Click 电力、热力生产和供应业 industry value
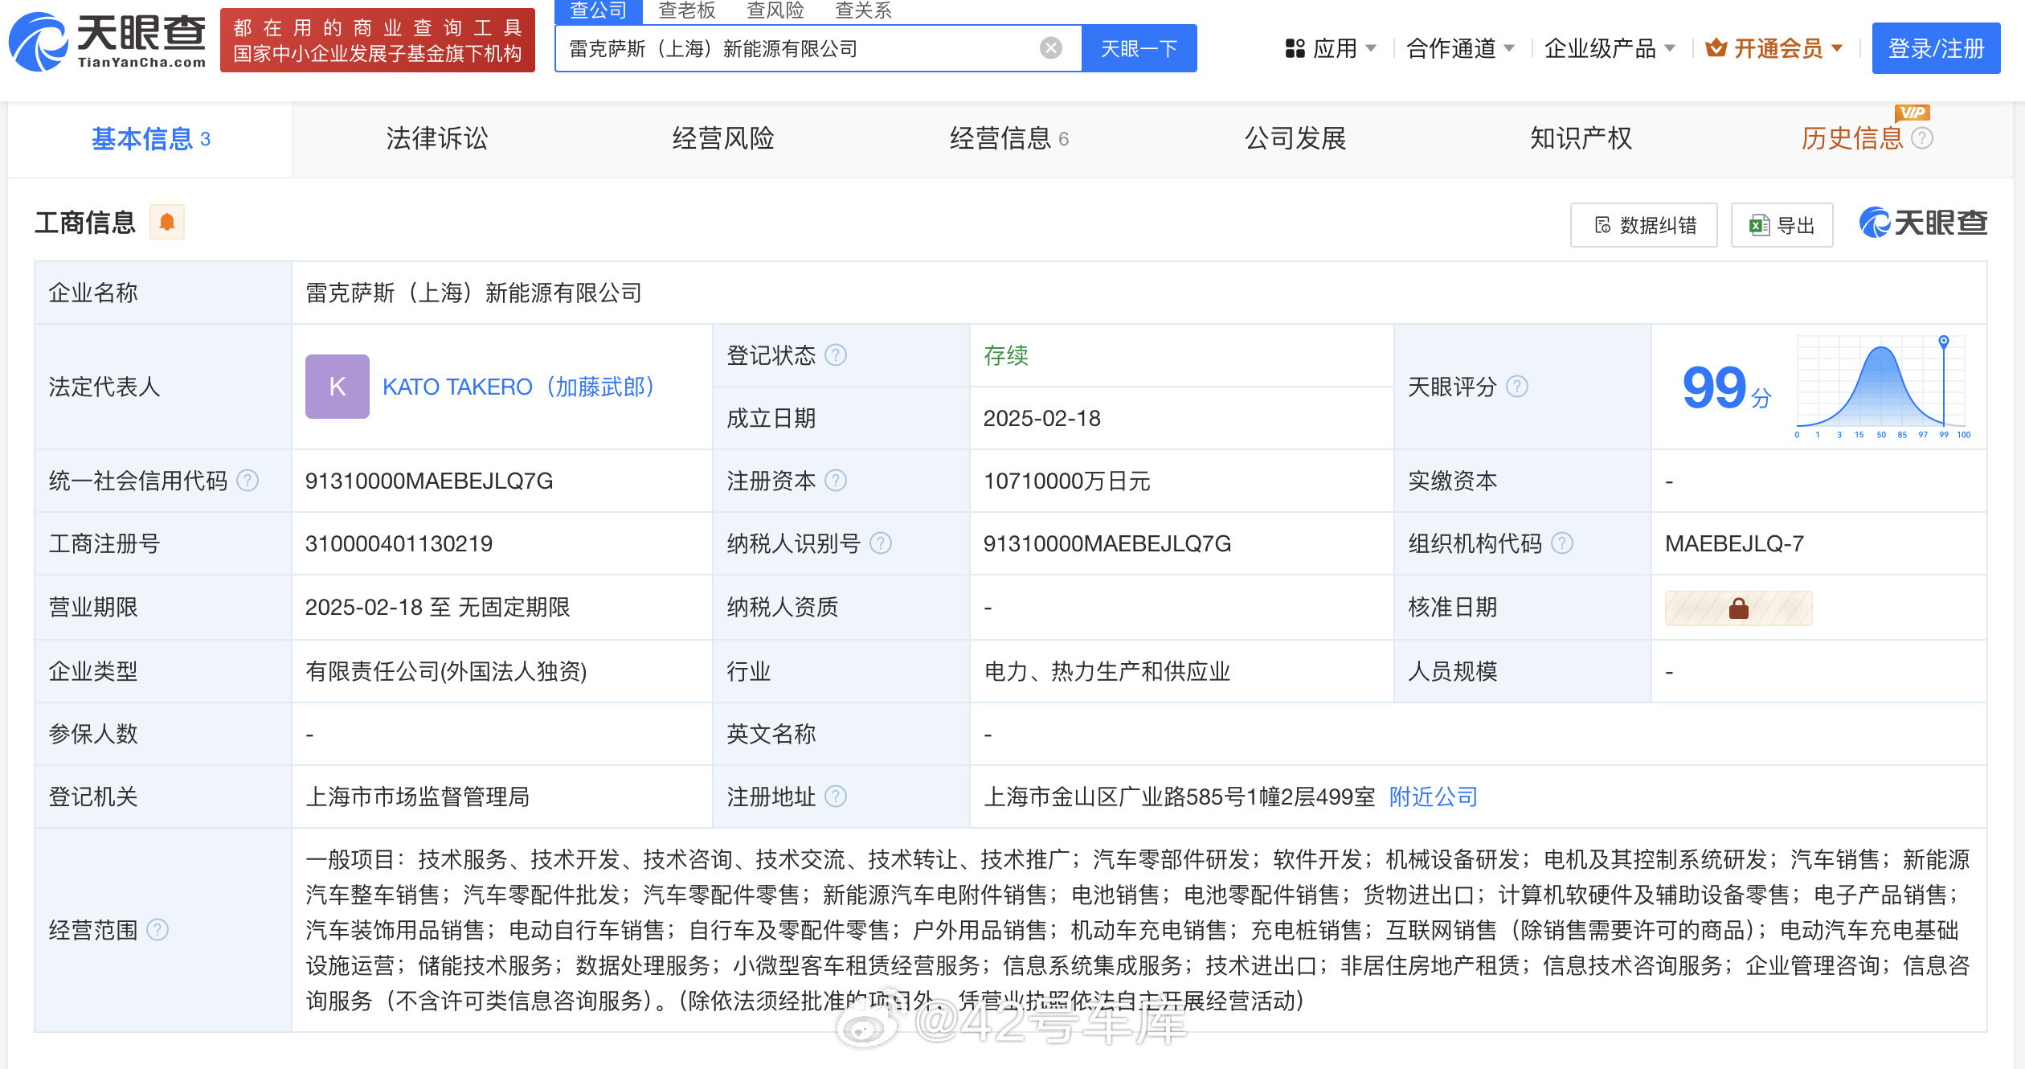Image resolution: width=2025 pixels, height=1069 pixels. (x=1107, y=671)
